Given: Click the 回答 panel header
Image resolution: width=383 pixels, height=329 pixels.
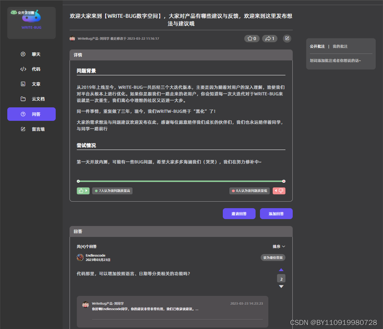Looking at the screenshot, I should pos(181,231).
